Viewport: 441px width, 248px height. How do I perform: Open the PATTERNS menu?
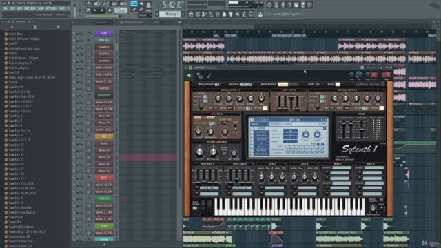pyautogui.click(x=30, y=8)
